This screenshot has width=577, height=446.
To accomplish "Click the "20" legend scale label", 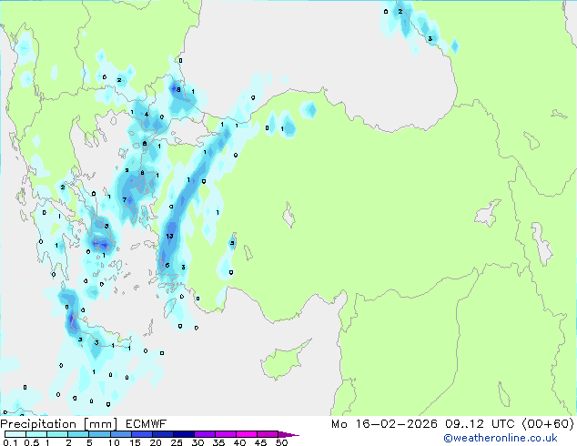I will click(156, 442).
